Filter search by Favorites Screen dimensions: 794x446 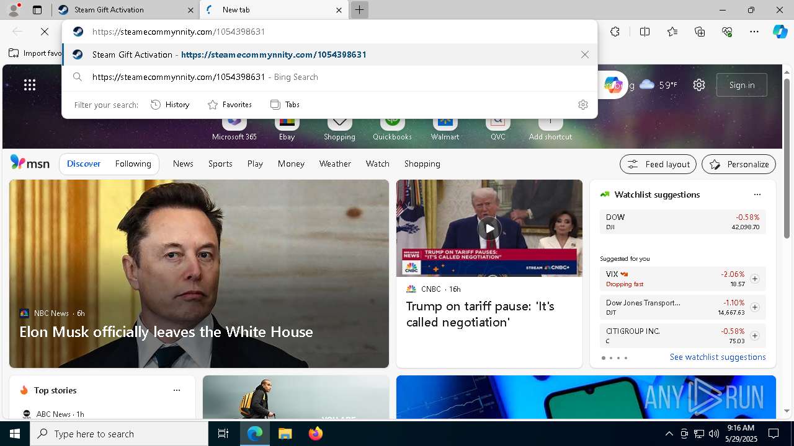[230, 105]
